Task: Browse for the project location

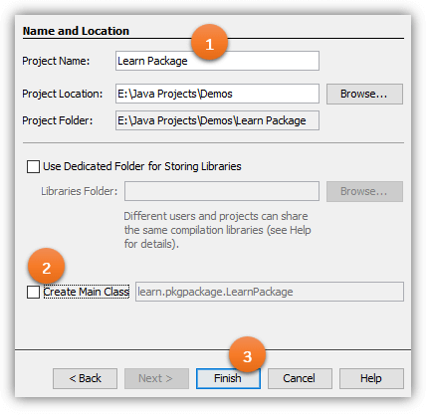Action: pyautogui.click(x=364, y=94)
